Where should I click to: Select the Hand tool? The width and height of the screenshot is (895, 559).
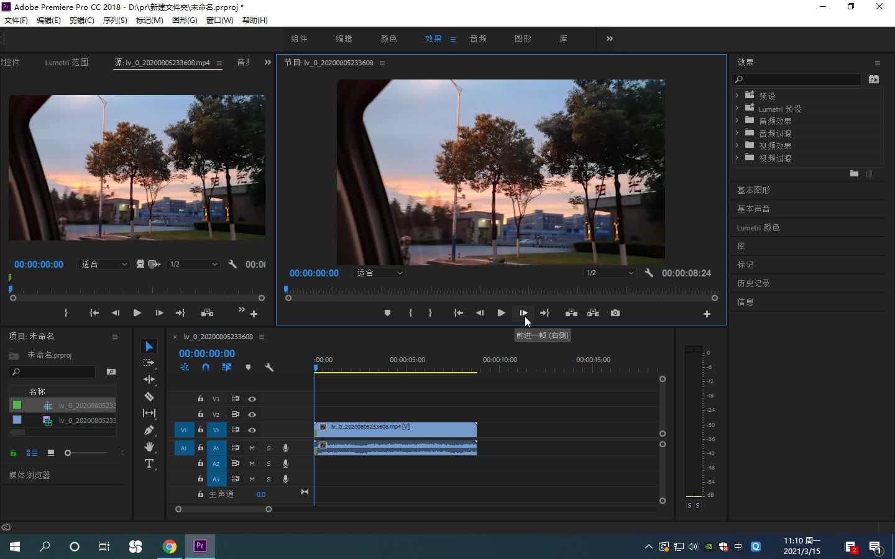click(149, 447)
